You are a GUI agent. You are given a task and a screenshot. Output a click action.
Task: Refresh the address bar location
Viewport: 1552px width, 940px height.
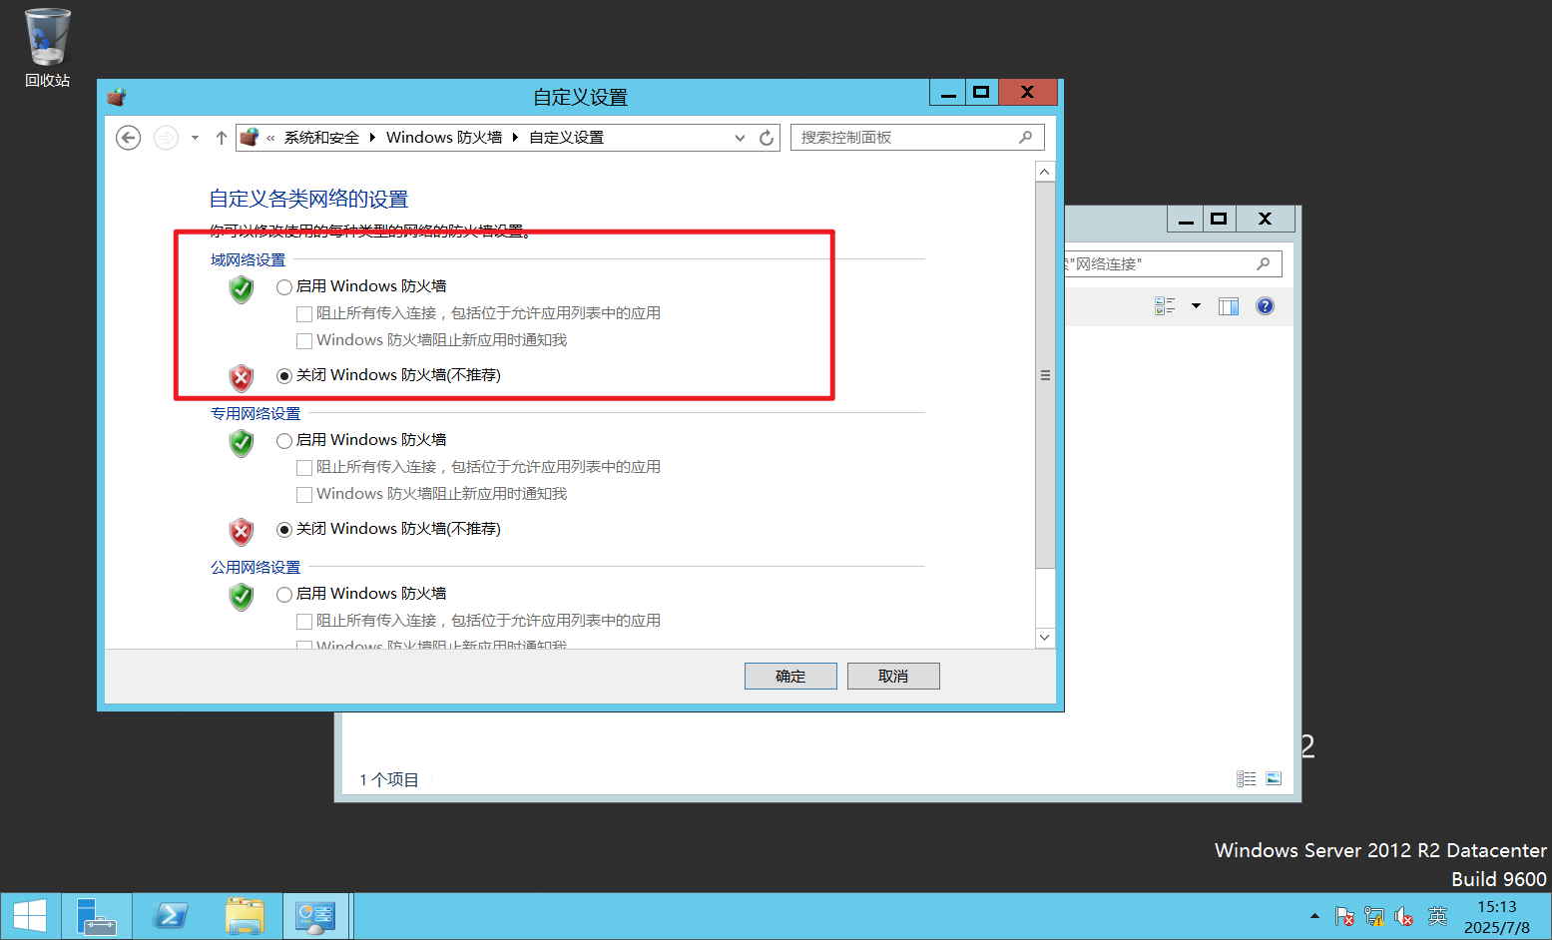[x=767, y=138]
